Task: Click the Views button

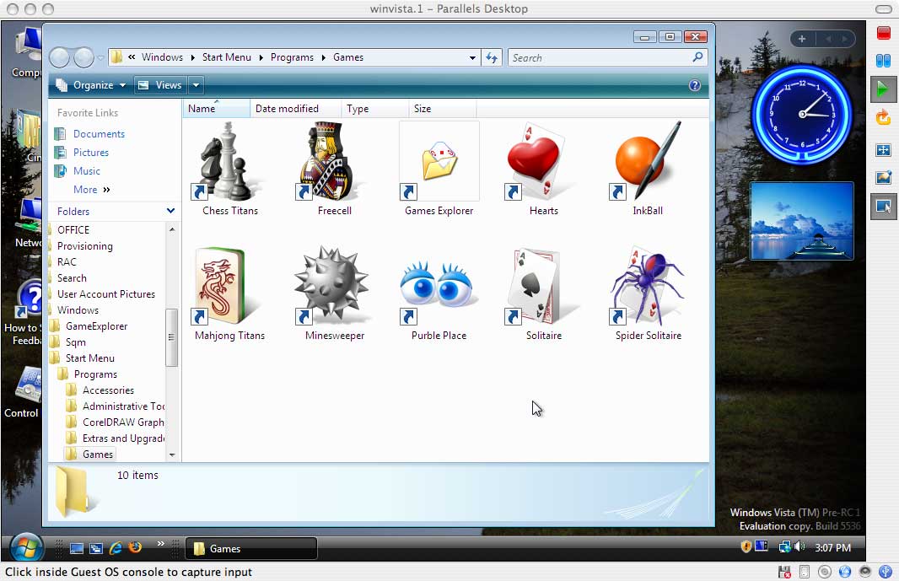Action: 161,85
